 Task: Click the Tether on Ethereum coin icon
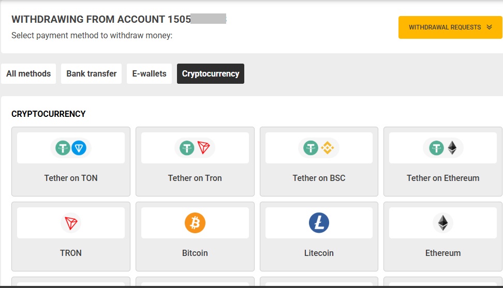click(443, 148)
